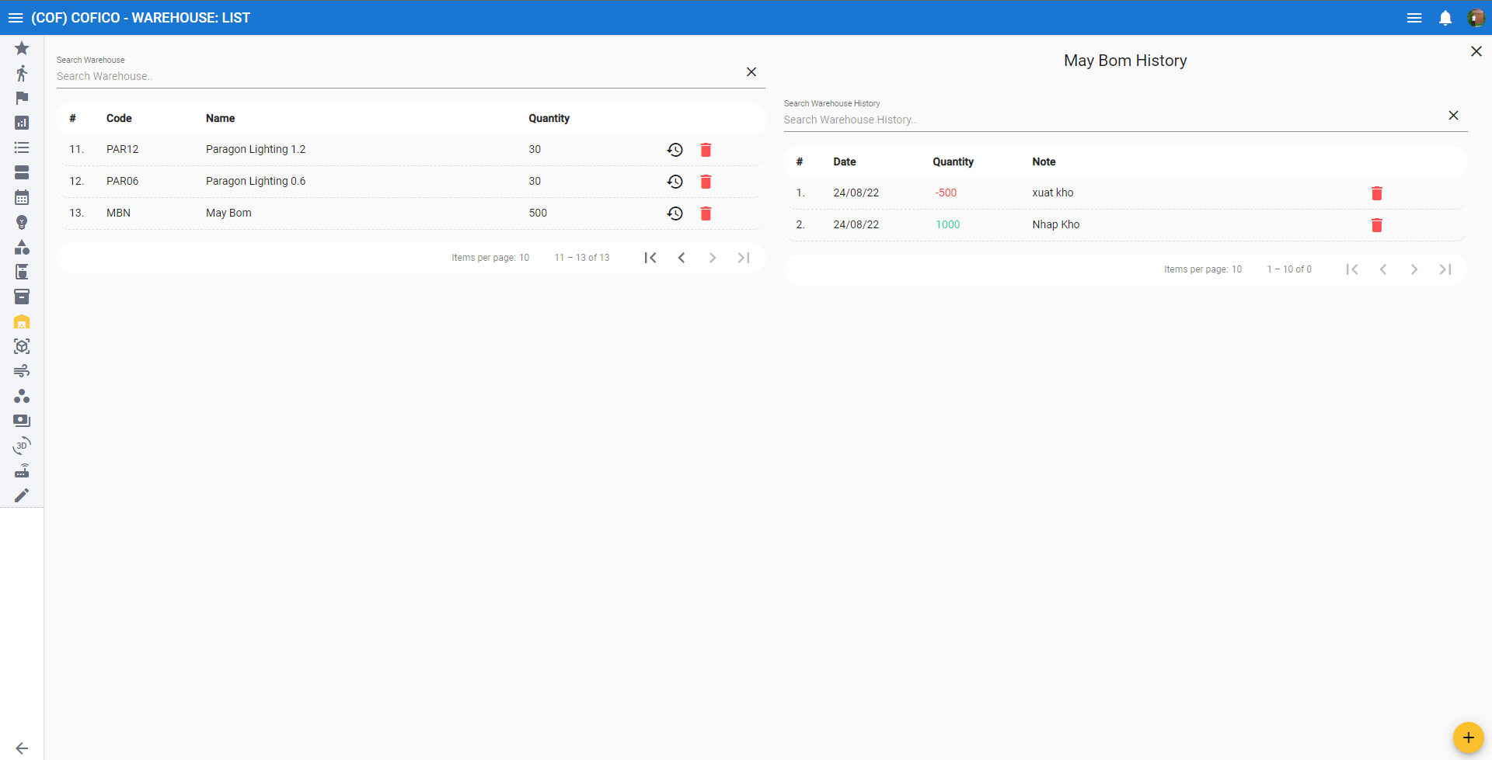Open history for May Bom item
The height and width of the screenshot is (760, 1492).
pos(675,213)
